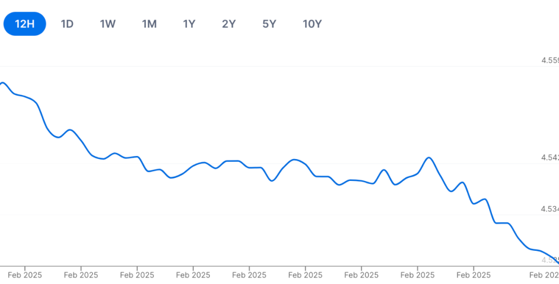Switch chart to 1D range

pos(67,24)
